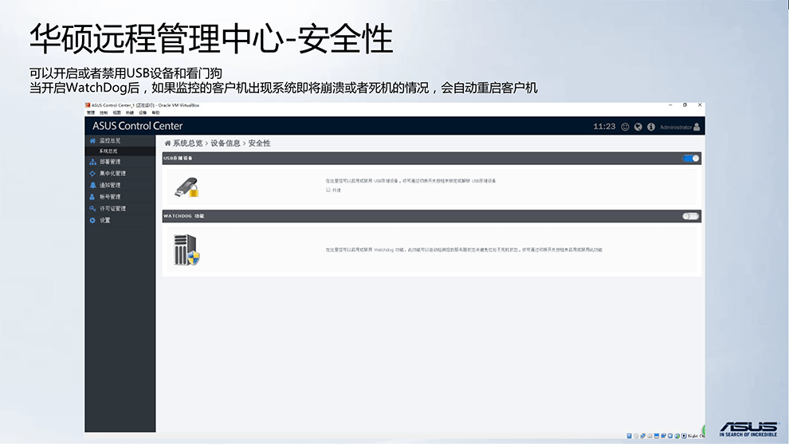
Task: Expand 许可证管理 in the sidebar
Action: [120, 208]
